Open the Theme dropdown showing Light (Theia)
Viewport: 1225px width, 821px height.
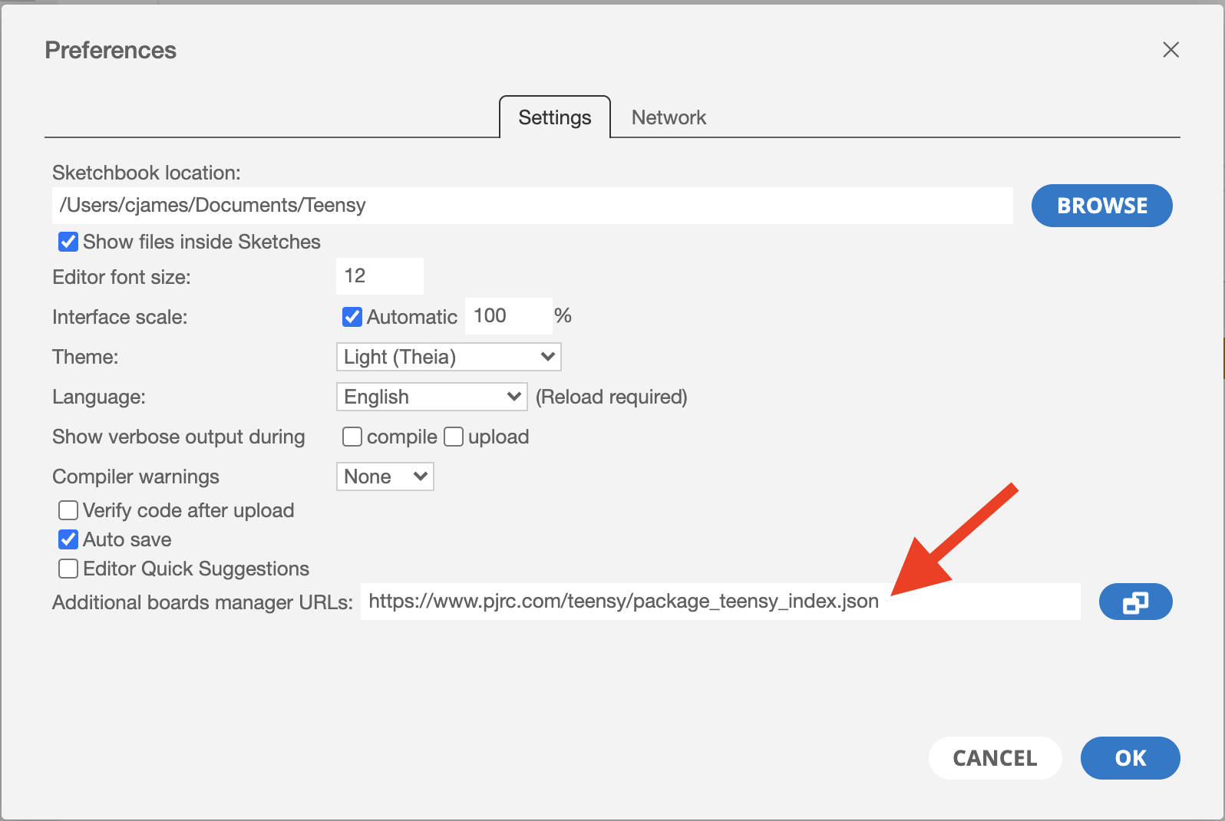coord(448,357)
